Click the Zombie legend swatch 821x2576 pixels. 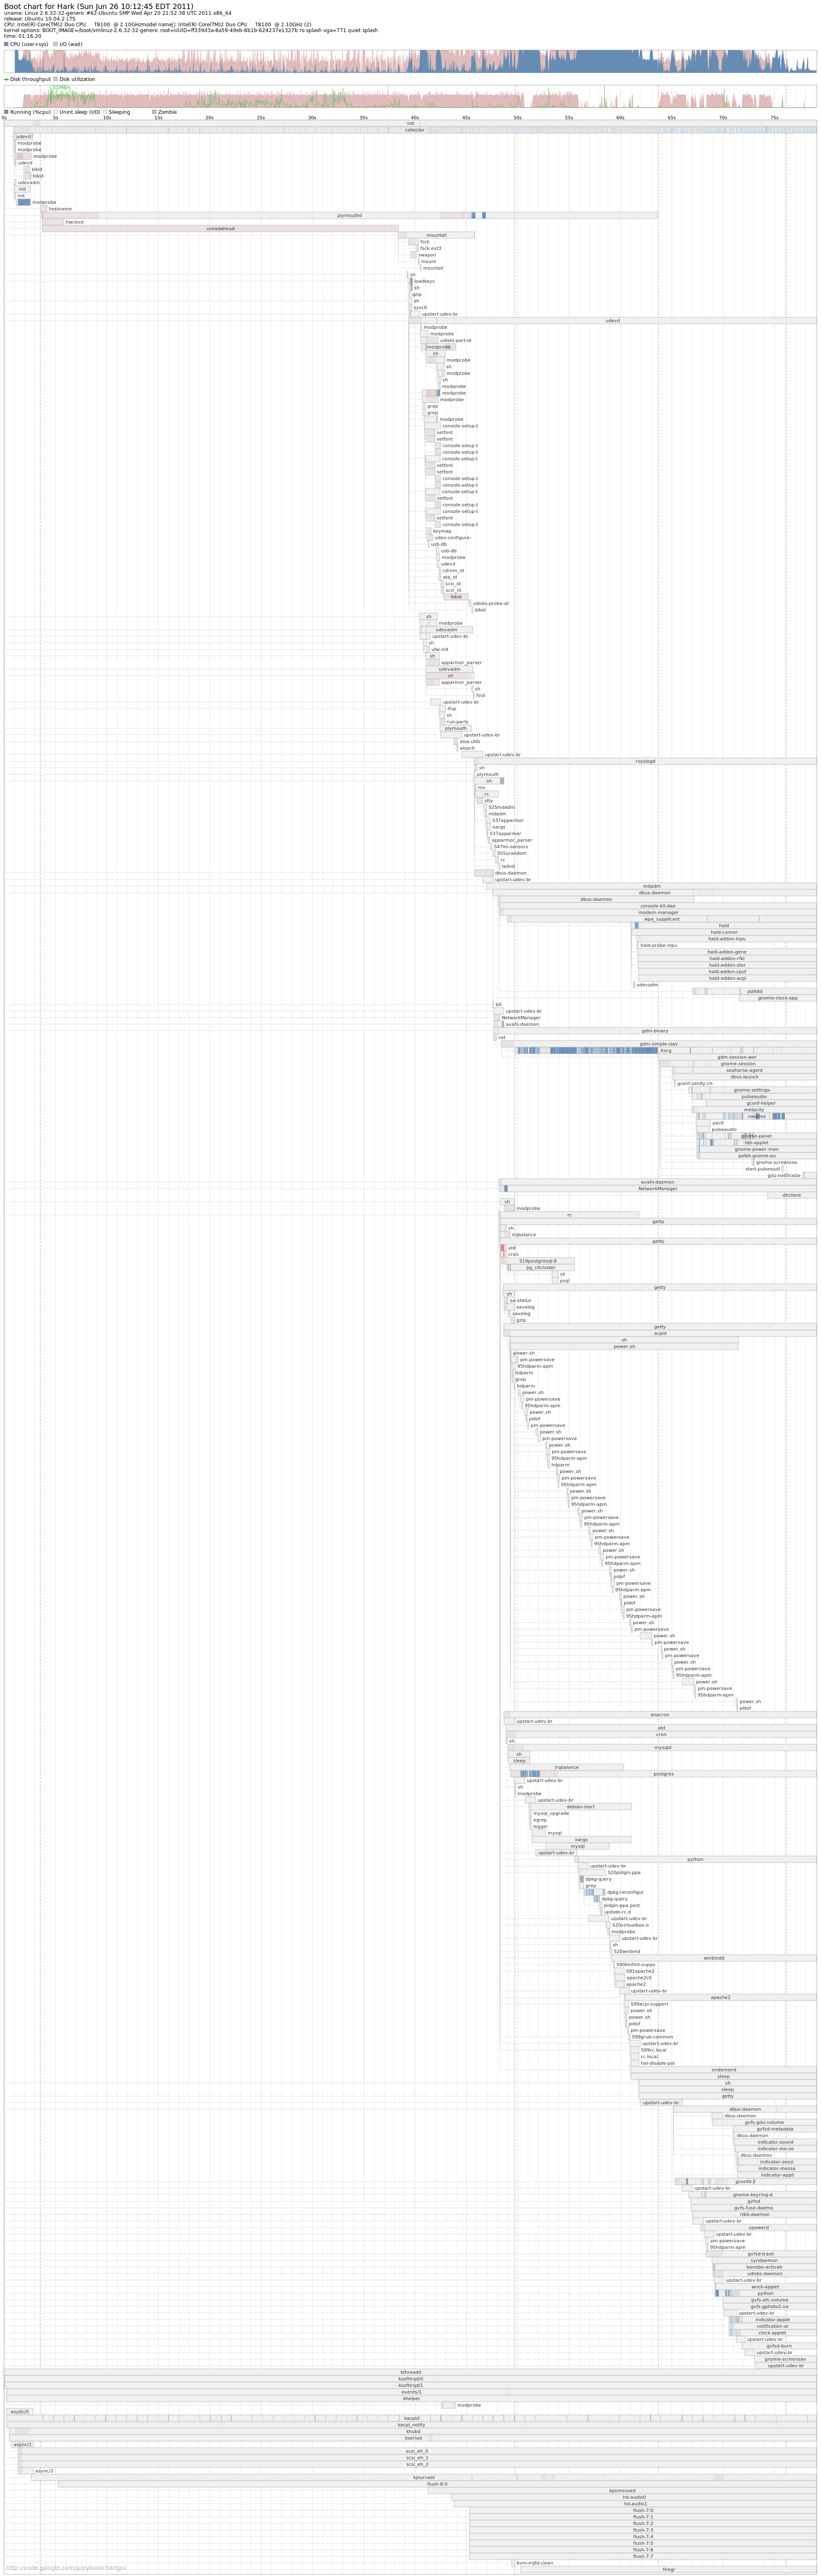154,112
